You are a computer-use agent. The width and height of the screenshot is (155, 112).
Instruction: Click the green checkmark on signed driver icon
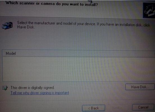[x=6, y=88]
